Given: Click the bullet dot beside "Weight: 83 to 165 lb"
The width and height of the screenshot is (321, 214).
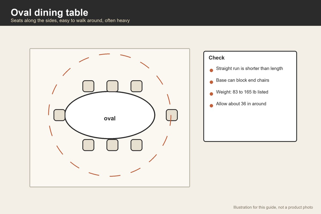Looking at the screenshot, I should (211, 94).
